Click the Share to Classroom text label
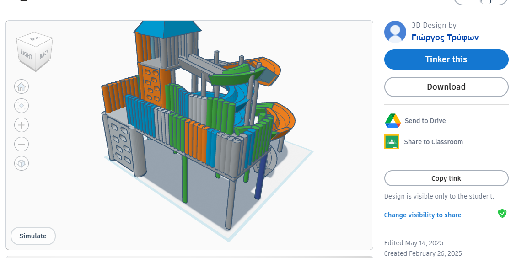The image size is (527, 258). click(433, 142)
